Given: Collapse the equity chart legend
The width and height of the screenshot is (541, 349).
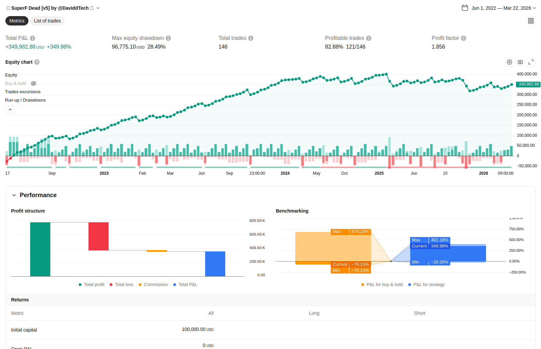Looking at the screenshot, I should click(10, 110).
